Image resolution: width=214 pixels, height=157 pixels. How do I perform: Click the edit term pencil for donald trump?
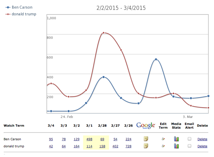tap(163, 146)
